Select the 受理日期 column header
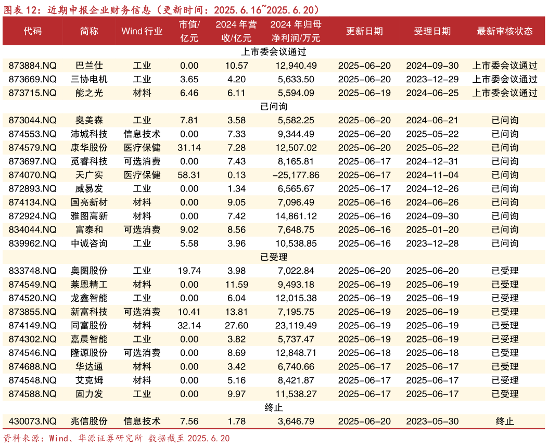 pos(432,31)
